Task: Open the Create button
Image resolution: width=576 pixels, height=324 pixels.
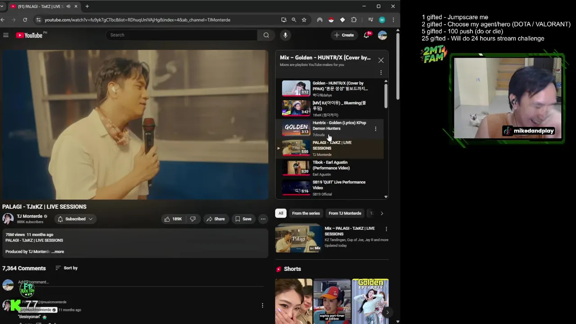Action: pos(344,35)
